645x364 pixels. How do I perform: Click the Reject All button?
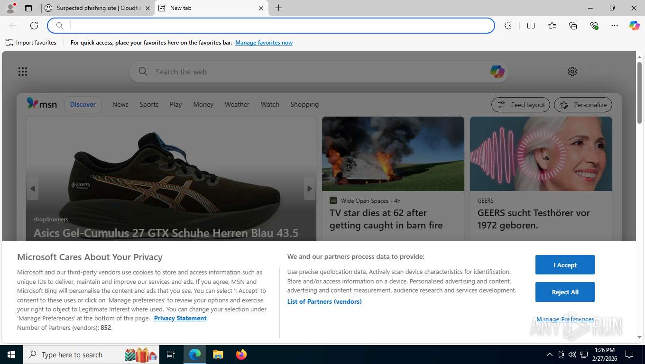565,292
